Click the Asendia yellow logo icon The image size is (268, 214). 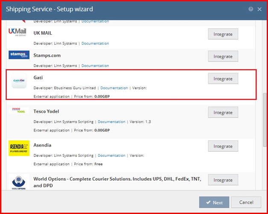coord(19,148)
